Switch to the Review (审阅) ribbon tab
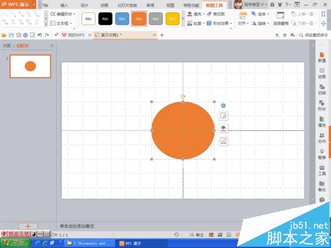This screenshot has height=248, width=331. (x=150, y=5)
